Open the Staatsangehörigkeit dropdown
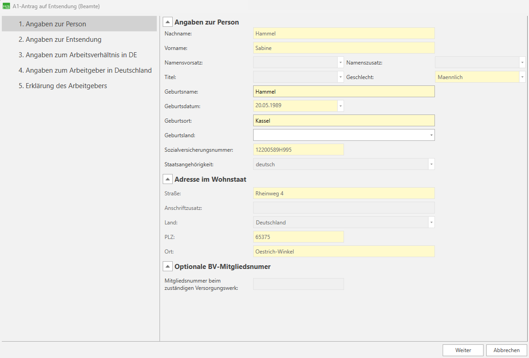The height and width of the screenshot is (358, 529). tap(431, 164)
